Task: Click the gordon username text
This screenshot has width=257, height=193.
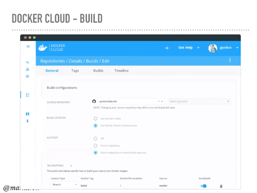Action: click(225, 48)
